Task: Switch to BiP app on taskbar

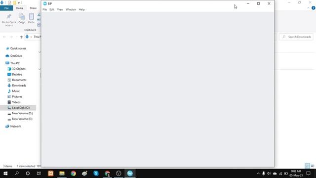Action: (130, 174)
